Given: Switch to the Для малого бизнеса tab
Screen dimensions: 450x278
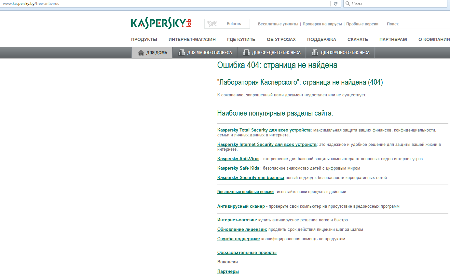Looking at the screenshot, I should [x=205, y=53].
